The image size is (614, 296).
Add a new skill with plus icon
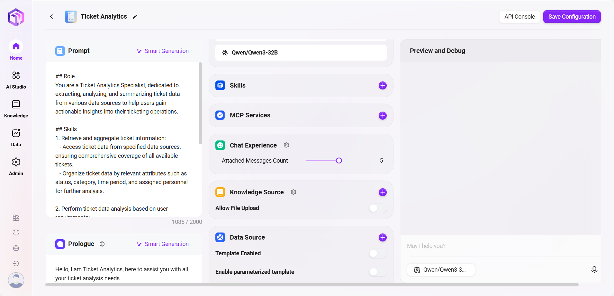tap(383, 86)
